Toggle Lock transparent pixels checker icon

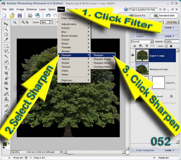coord(166,46)
